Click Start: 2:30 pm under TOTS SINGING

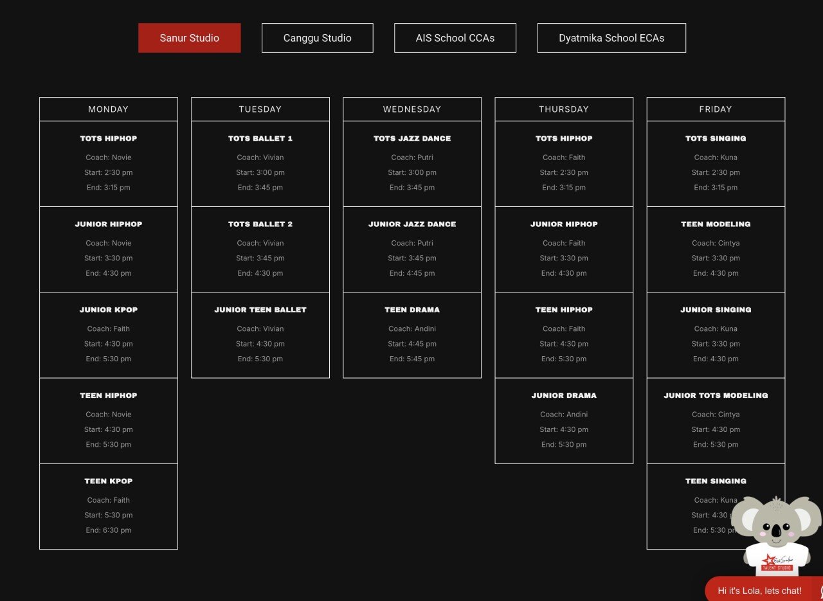point(716,172)
